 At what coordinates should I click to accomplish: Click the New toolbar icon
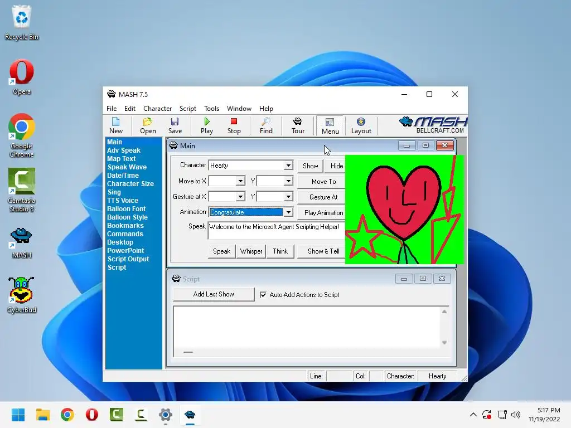116,125
